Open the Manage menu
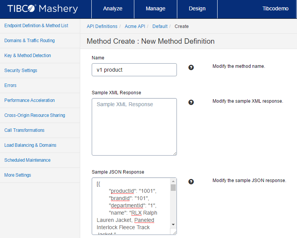 [x=155, y=9]
